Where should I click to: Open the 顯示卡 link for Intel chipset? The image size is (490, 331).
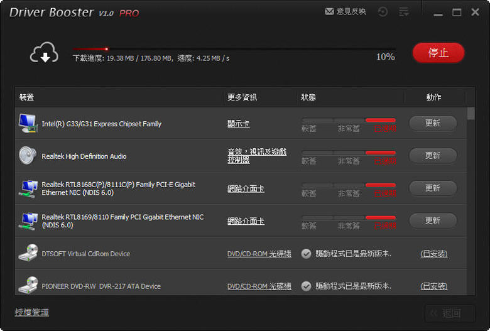pos(238,124)
